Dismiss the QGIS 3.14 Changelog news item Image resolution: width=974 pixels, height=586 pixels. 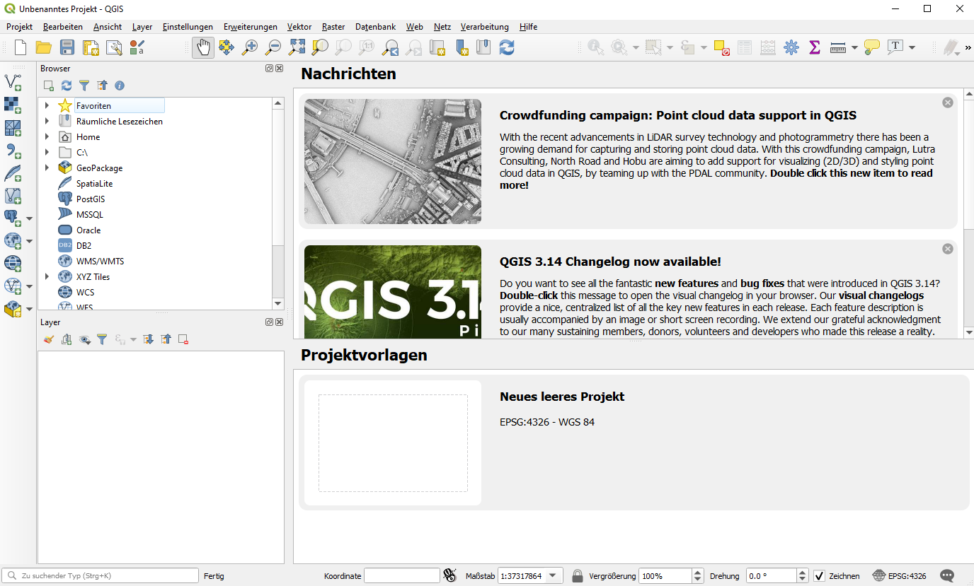tap(948, 249)
